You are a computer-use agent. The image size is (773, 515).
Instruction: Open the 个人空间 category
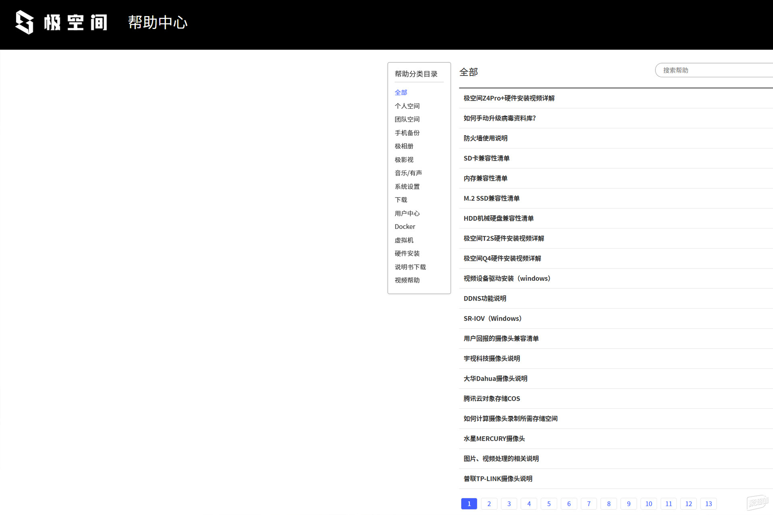coord(407,106)
